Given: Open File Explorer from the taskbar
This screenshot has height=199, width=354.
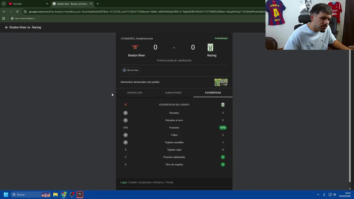Looking at the screenshot, I should [x=55, y=195].
